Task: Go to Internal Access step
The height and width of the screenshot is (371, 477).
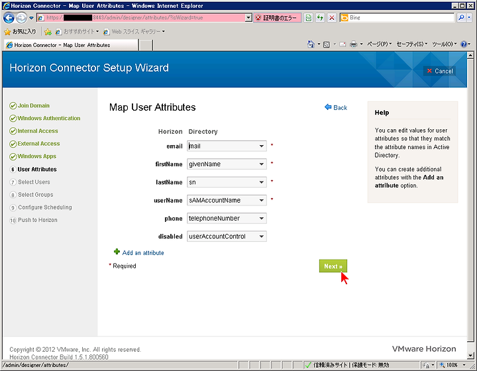Action: pos(37,131)
